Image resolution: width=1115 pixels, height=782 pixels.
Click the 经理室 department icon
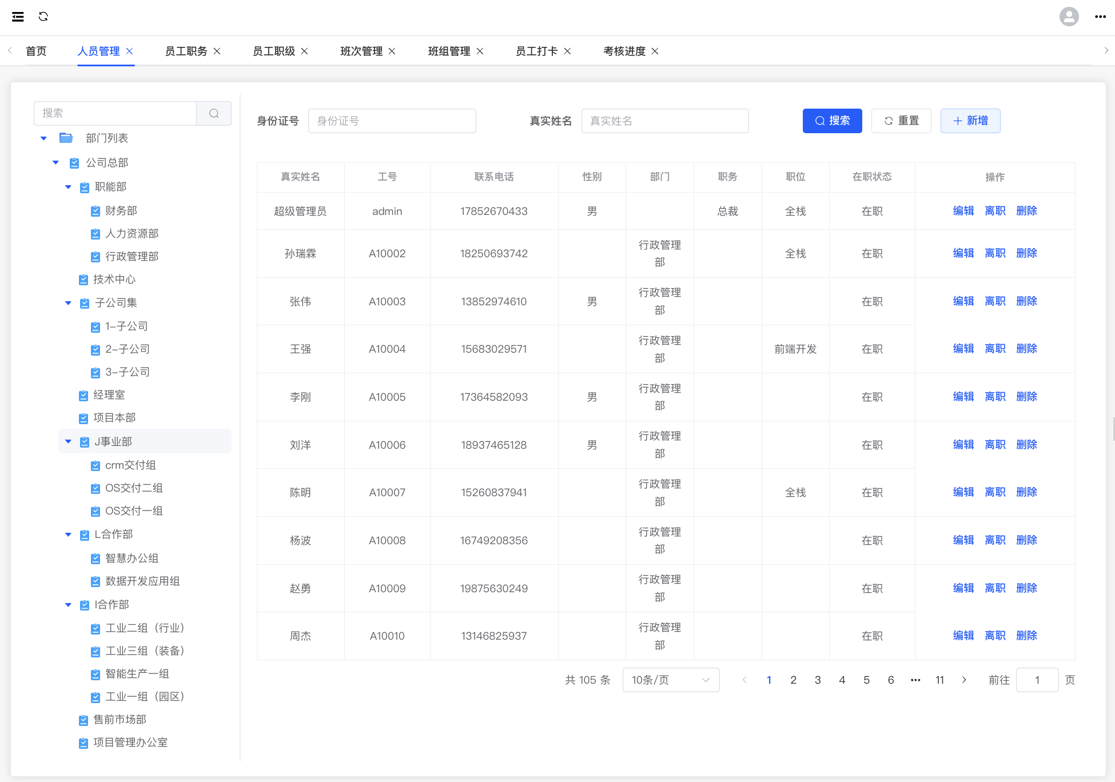(83, 395)
